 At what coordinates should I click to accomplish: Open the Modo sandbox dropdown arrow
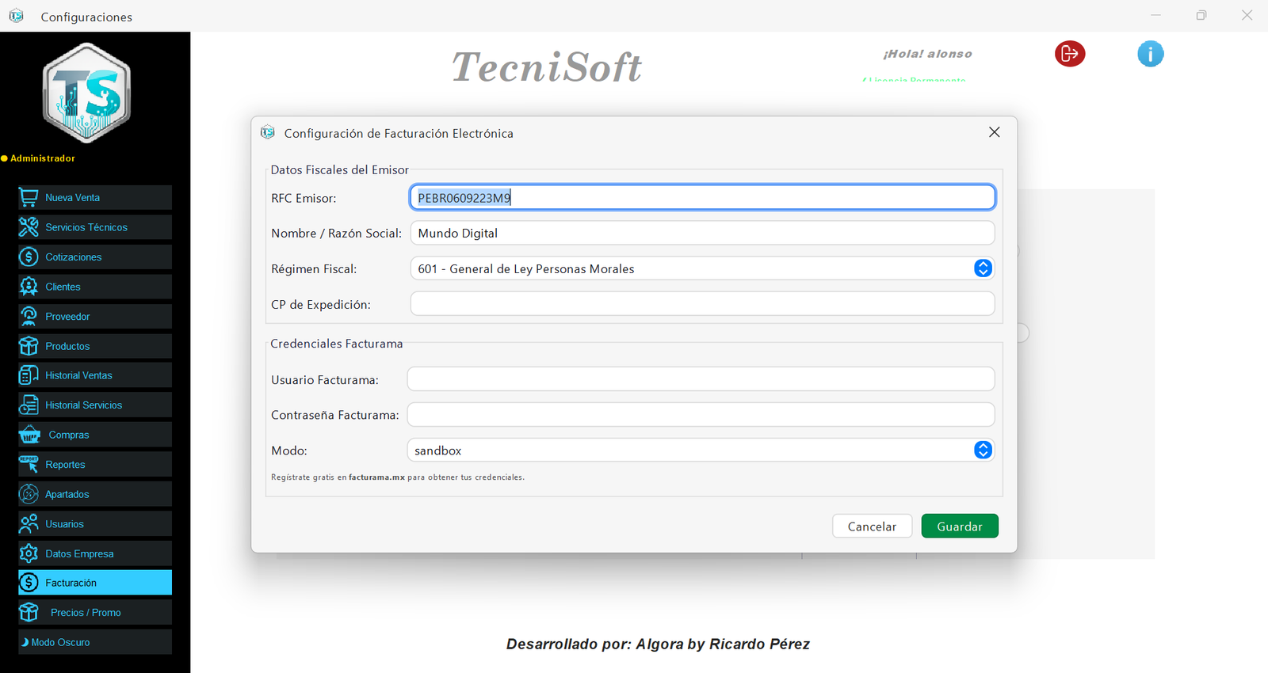[x=983, y=450]
